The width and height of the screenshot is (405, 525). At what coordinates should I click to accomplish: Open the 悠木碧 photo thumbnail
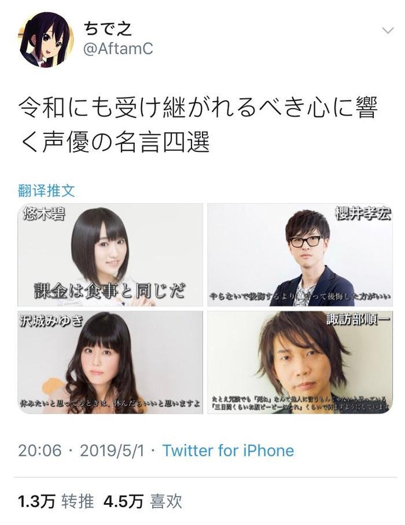[111, 255]
